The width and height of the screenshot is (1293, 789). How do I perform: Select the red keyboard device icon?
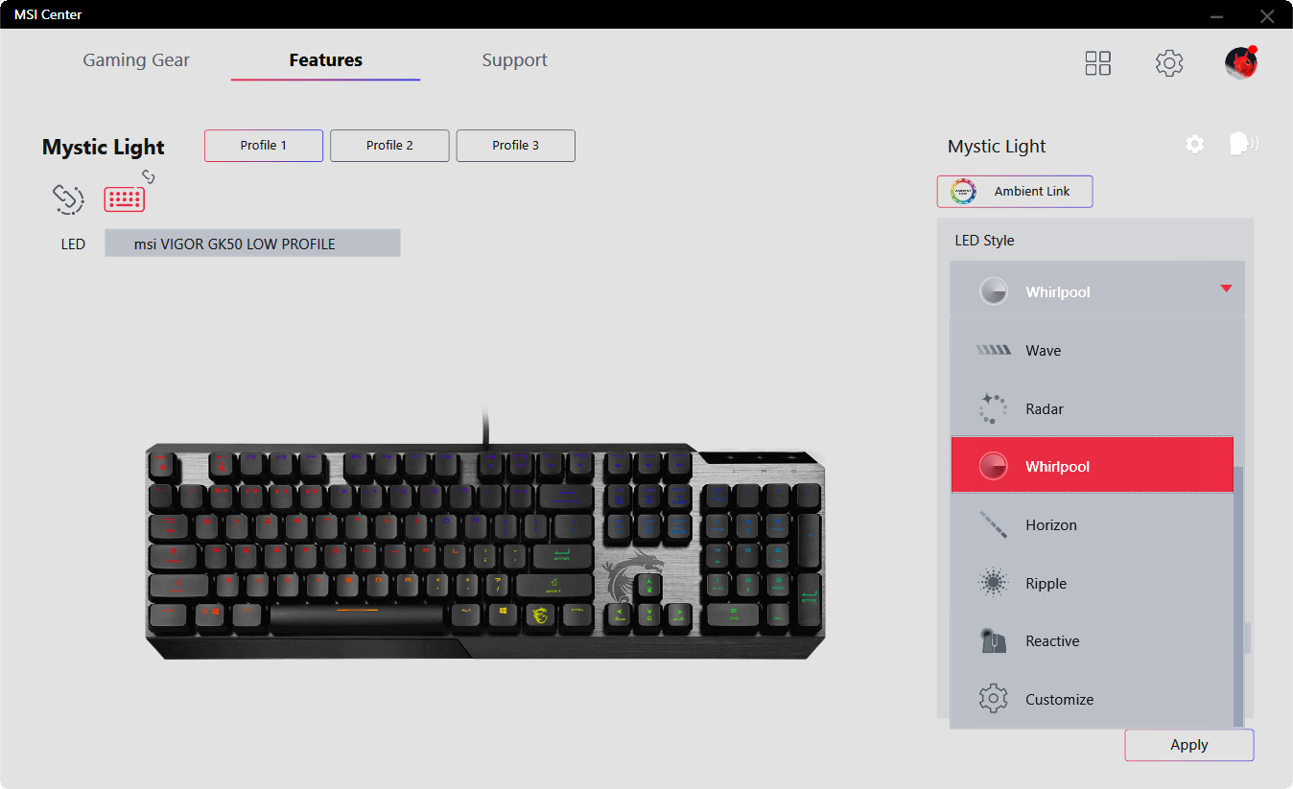click(124, 198)
